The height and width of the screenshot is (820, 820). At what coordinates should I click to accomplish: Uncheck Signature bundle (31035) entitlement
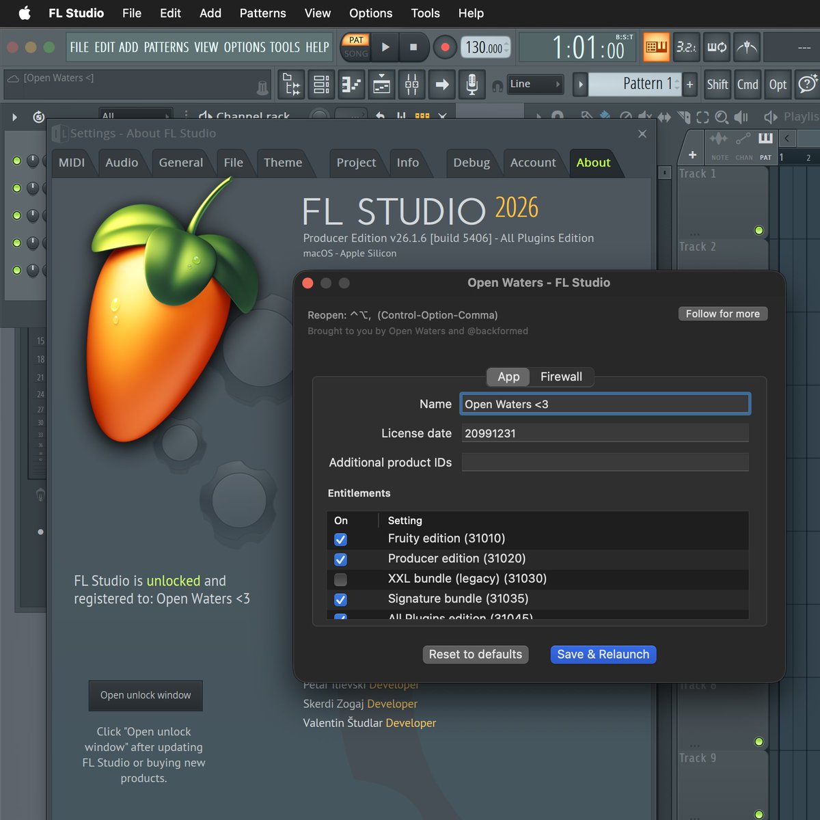340,599
